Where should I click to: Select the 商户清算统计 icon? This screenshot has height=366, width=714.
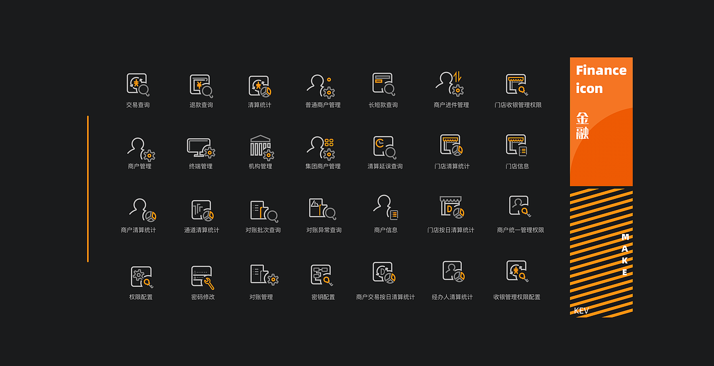tap(142, 210)
